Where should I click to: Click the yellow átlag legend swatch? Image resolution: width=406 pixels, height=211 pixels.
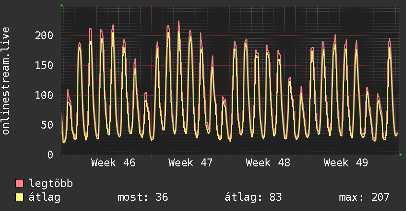[x=19, y=197]
